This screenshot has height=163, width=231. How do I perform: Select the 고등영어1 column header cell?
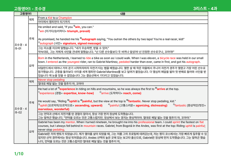(x=26, y=14)
